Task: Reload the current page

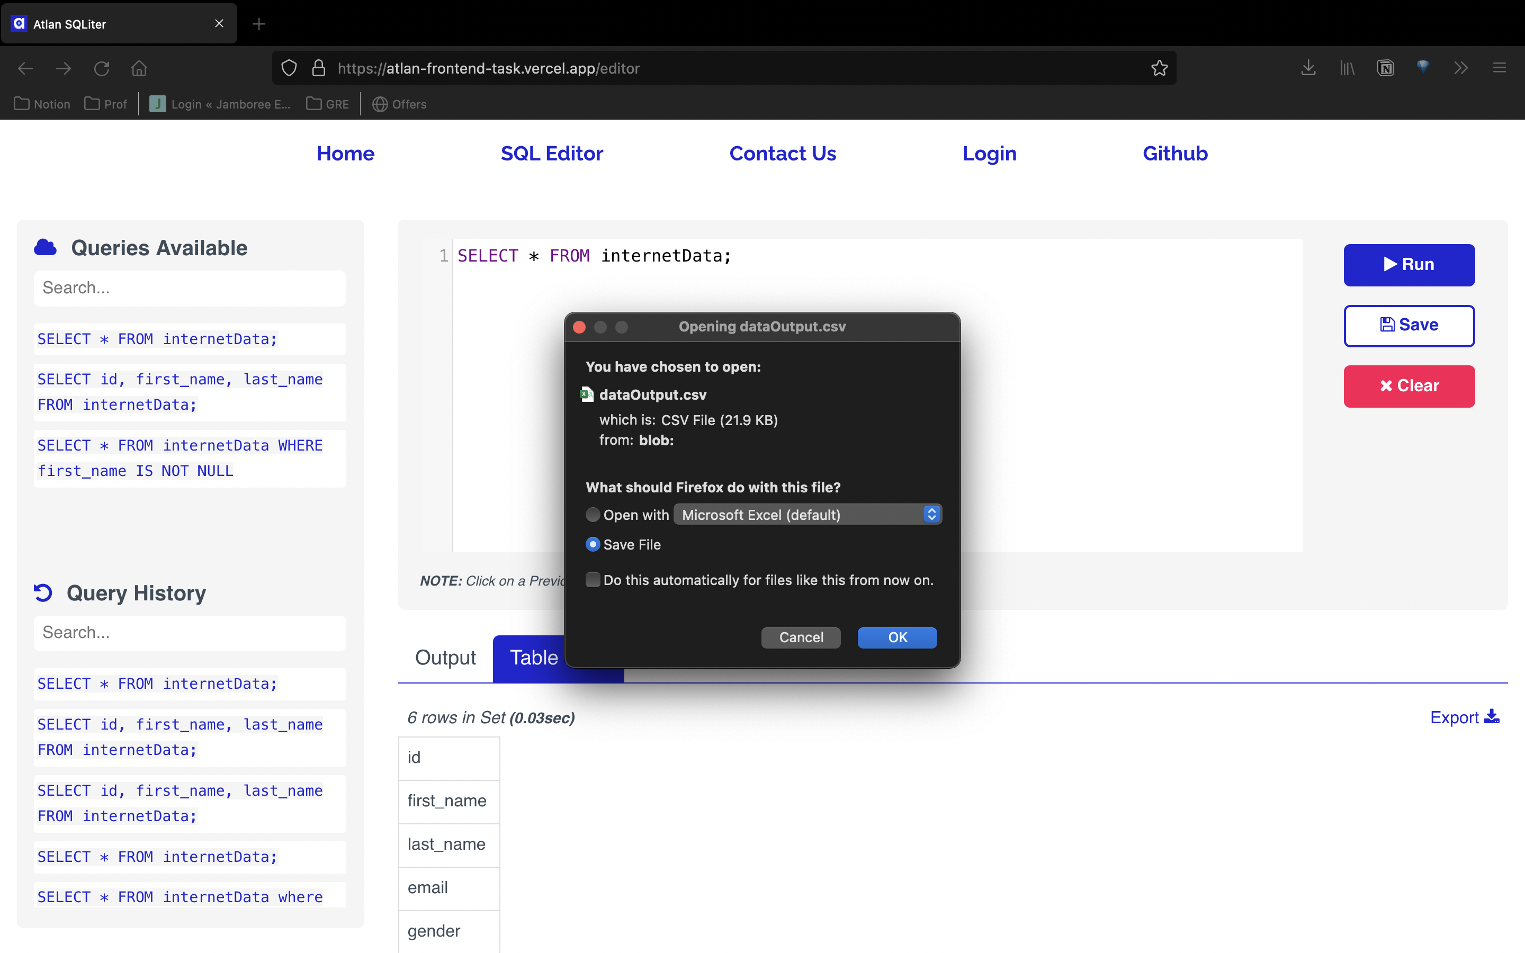Action: [102, 68]
